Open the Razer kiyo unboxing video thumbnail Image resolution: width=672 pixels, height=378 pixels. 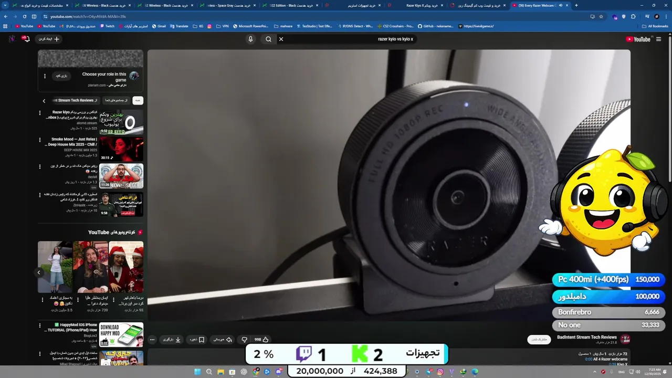(121, 122)
